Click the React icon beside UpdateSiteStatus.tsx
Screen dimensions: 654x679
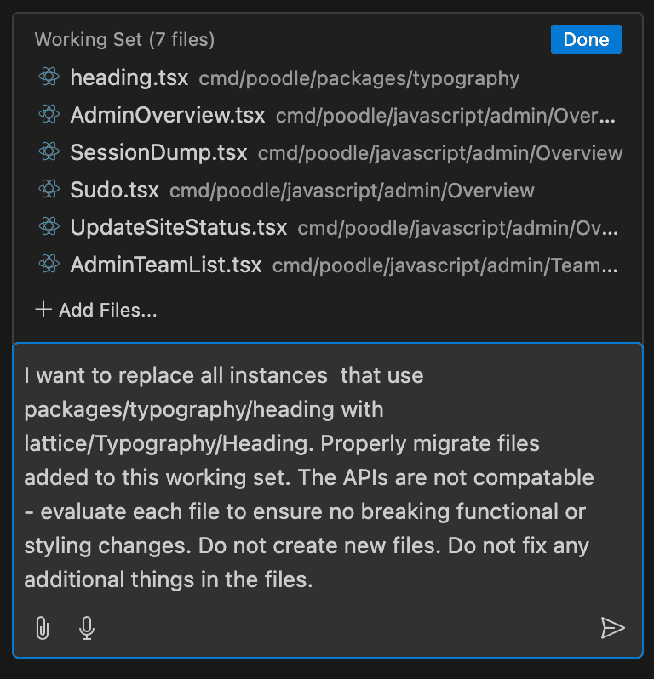49,227
